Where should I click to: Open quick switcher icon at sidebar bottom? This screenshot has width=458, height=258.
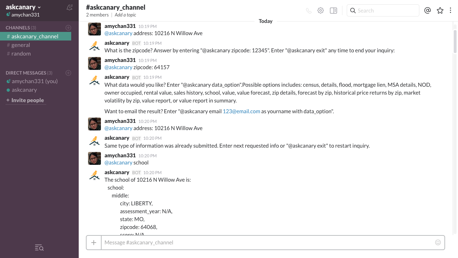click(39, 248)
